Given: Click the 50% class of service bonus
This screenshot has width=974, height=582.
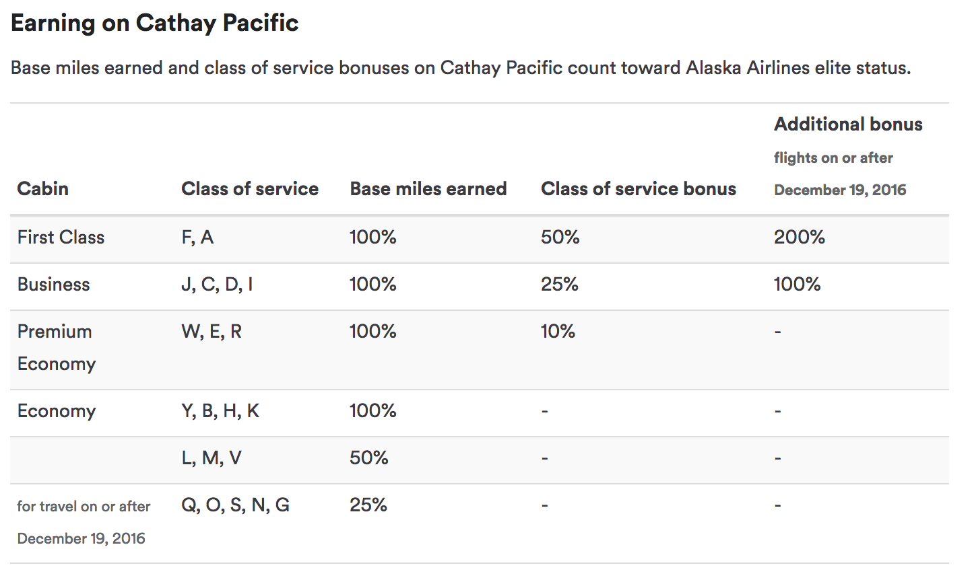Looking at the screenshot, I should point(560,237).
